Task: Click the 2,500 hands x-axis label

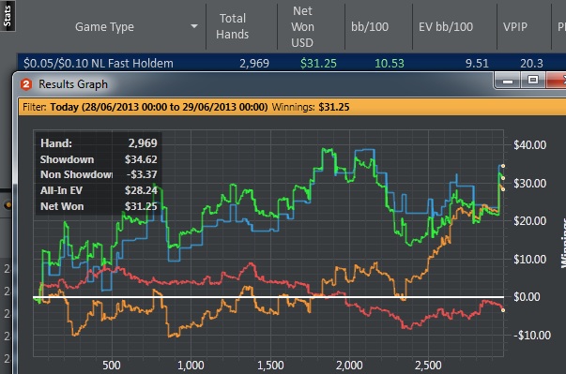Action: (428, 366)
